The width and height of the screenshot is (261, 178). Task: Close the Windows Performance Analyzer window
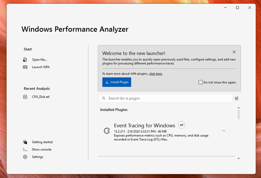click(x=250, y=8)
